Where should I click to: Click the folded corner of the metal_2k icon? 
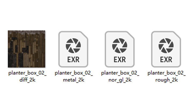tap(84, 35)
